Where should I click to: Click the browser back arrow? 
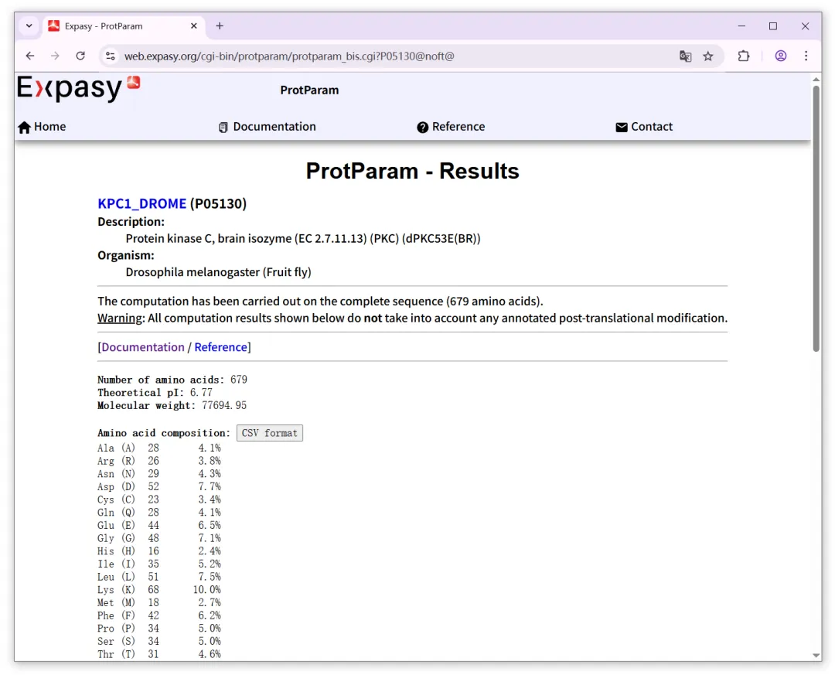pos(30,56)
